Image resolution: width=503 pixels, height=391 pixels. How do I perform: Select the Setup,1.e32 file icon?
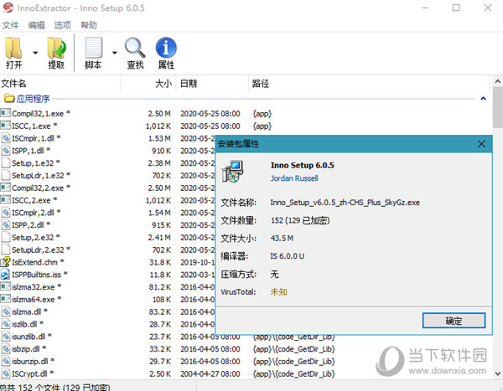click(x=6, y=162)
